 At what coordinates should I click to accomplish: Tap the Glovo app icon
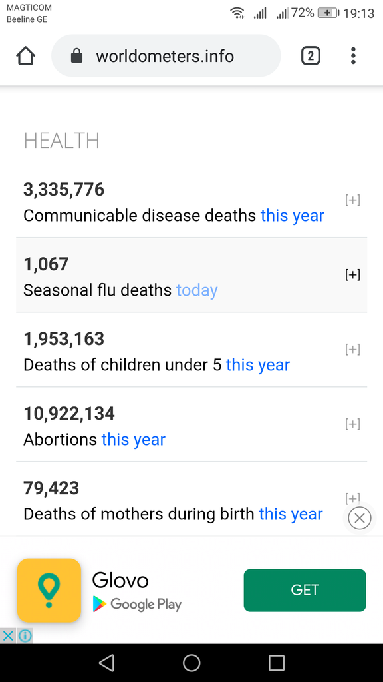(x=49, y=590)
